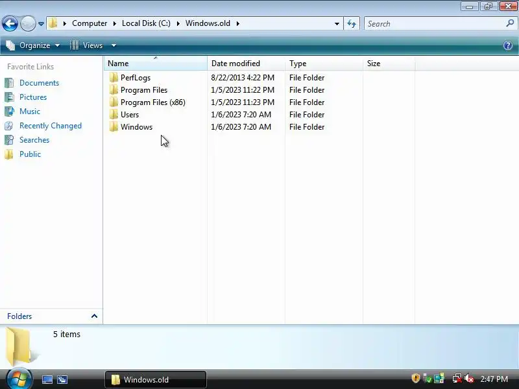This screenshot has width=519, height=389.
Task: Click the muted volume tray icon
Action: coord(469,378)
